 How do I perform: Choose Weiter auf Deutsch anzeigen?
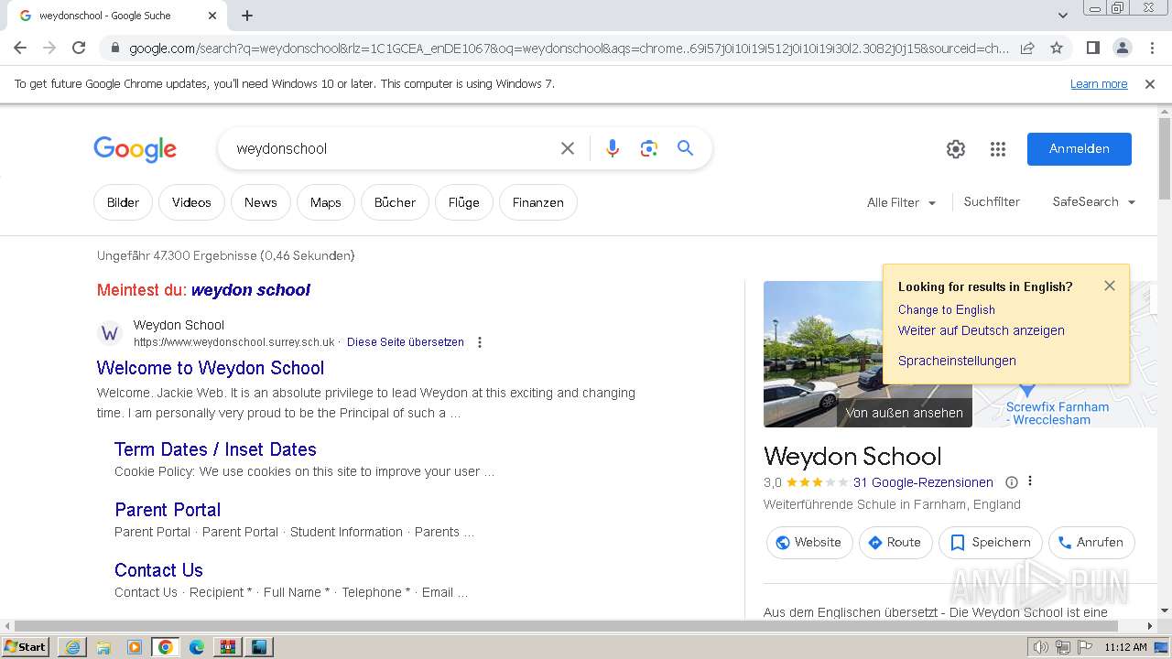[982, 330]
